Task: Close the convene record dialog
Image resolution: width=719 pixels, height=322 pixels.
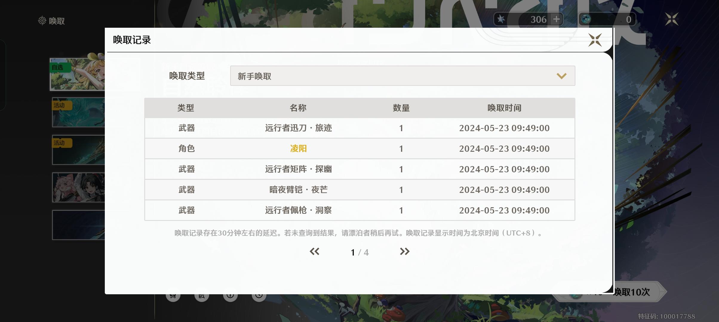Action: point(594,40)
